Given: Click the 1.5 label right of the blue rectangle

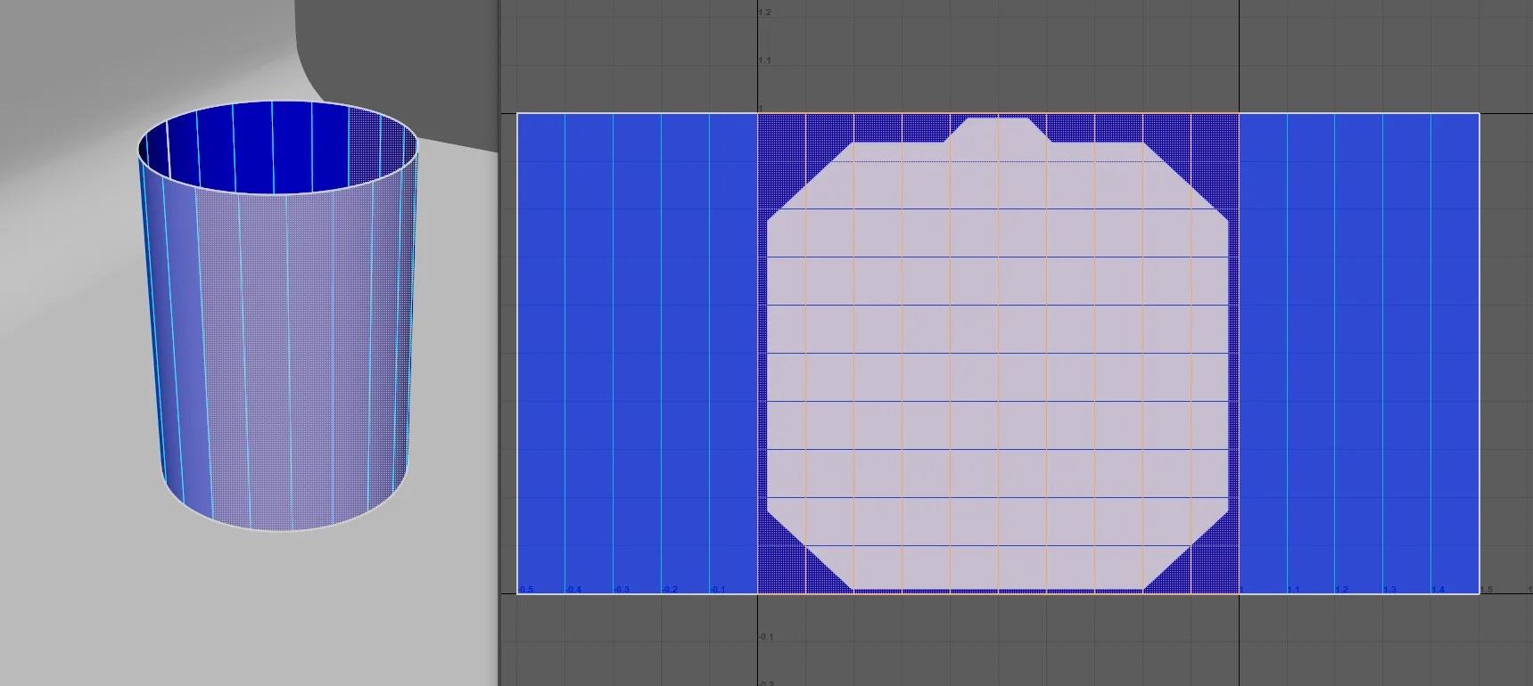Looking at the screenshot, I should tap(1487, 590).
